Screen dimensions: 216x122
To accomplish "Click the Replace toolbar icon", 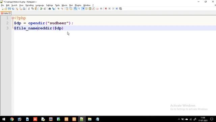I will point(53,9).
